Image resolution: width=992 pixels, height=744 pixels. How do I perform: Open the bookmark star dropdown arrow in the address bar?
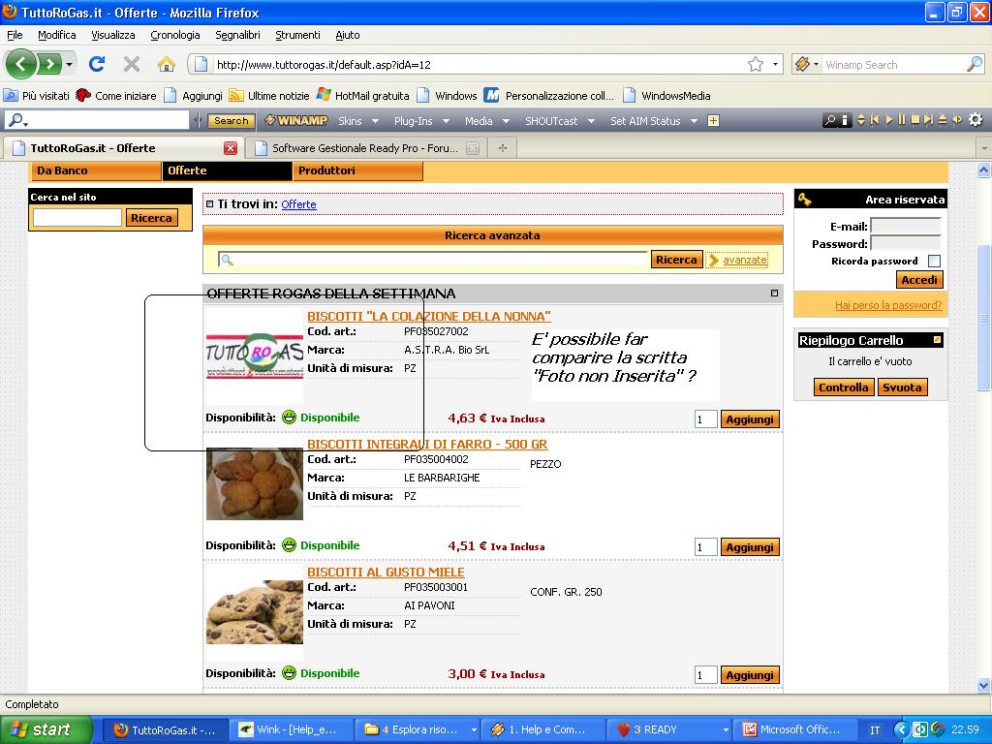pos(775,64)
